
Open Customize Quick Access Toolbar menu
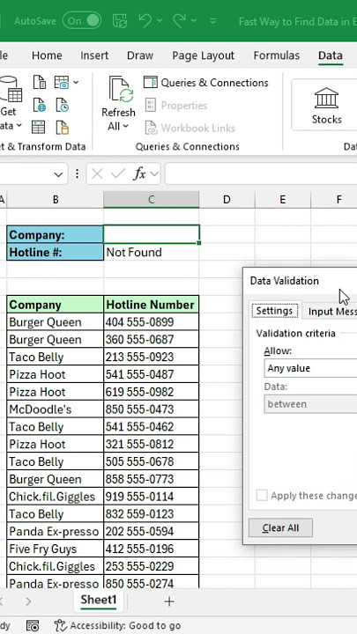click(x=213, y=21)
